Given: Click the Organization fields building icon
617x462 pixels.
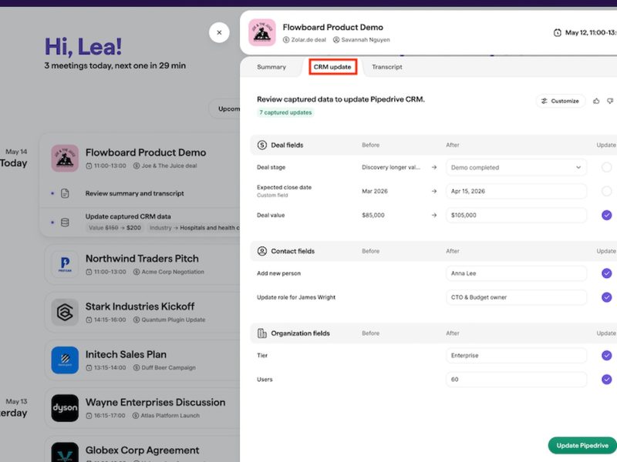Looking at the screenshot, I should point(262,333).
